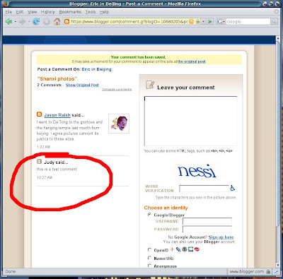
Task: Open the History menu
Action: (x=48, y=12)
